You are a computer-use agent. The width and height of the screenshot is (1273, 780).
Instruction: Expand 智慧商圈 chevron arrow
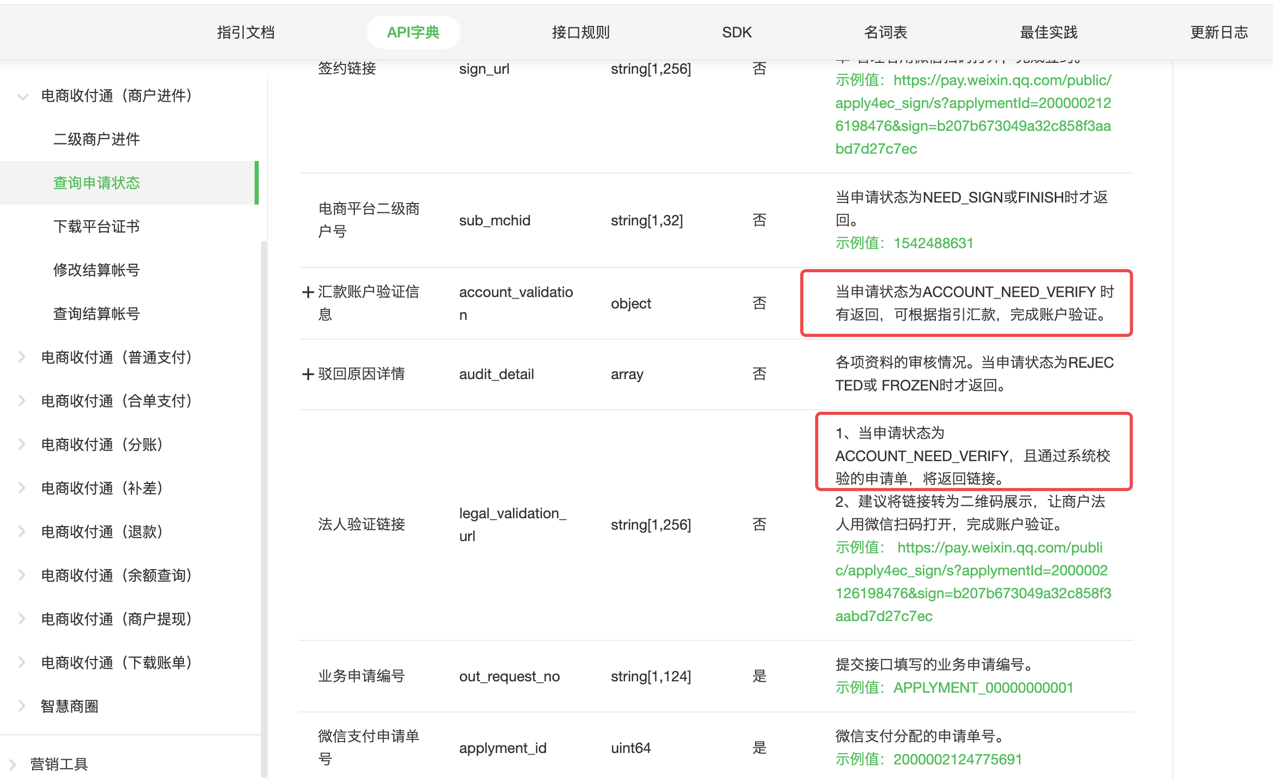[x=22, y=706]
